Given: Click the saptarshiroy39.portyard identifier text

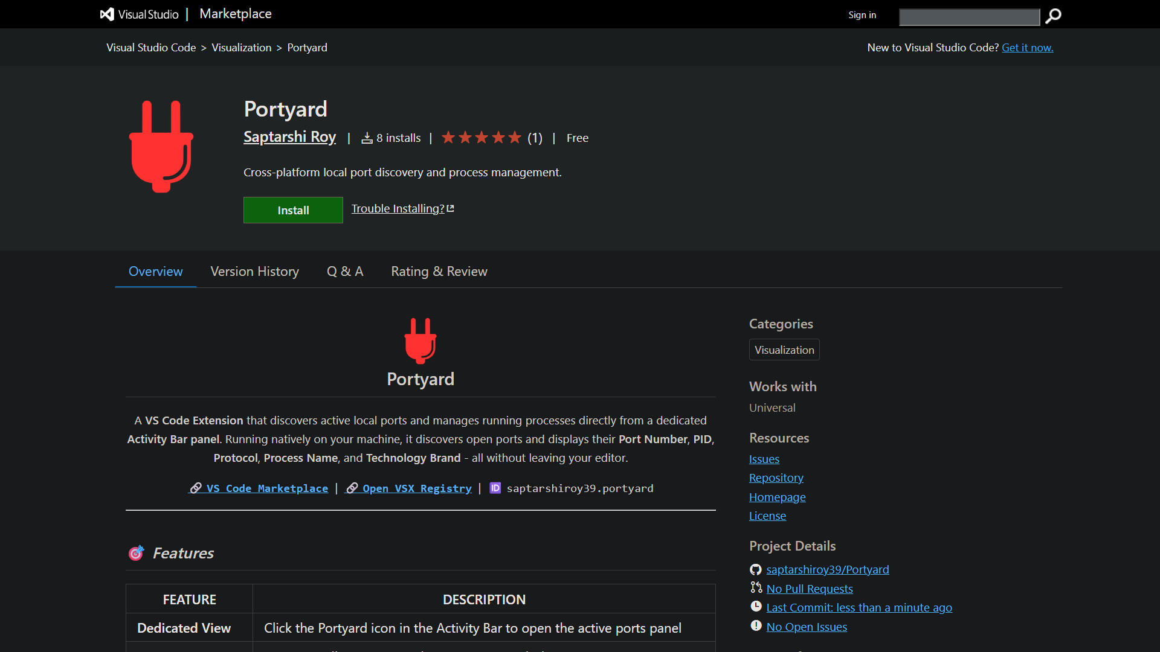Looking at the screenshot, I should coord(580,488).
